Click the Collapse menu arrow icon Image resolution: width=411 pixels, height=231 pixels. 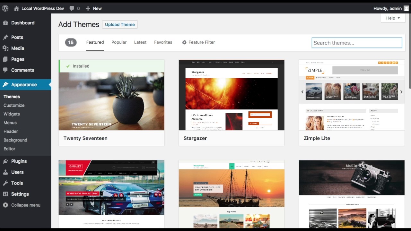tap(5, 205)
